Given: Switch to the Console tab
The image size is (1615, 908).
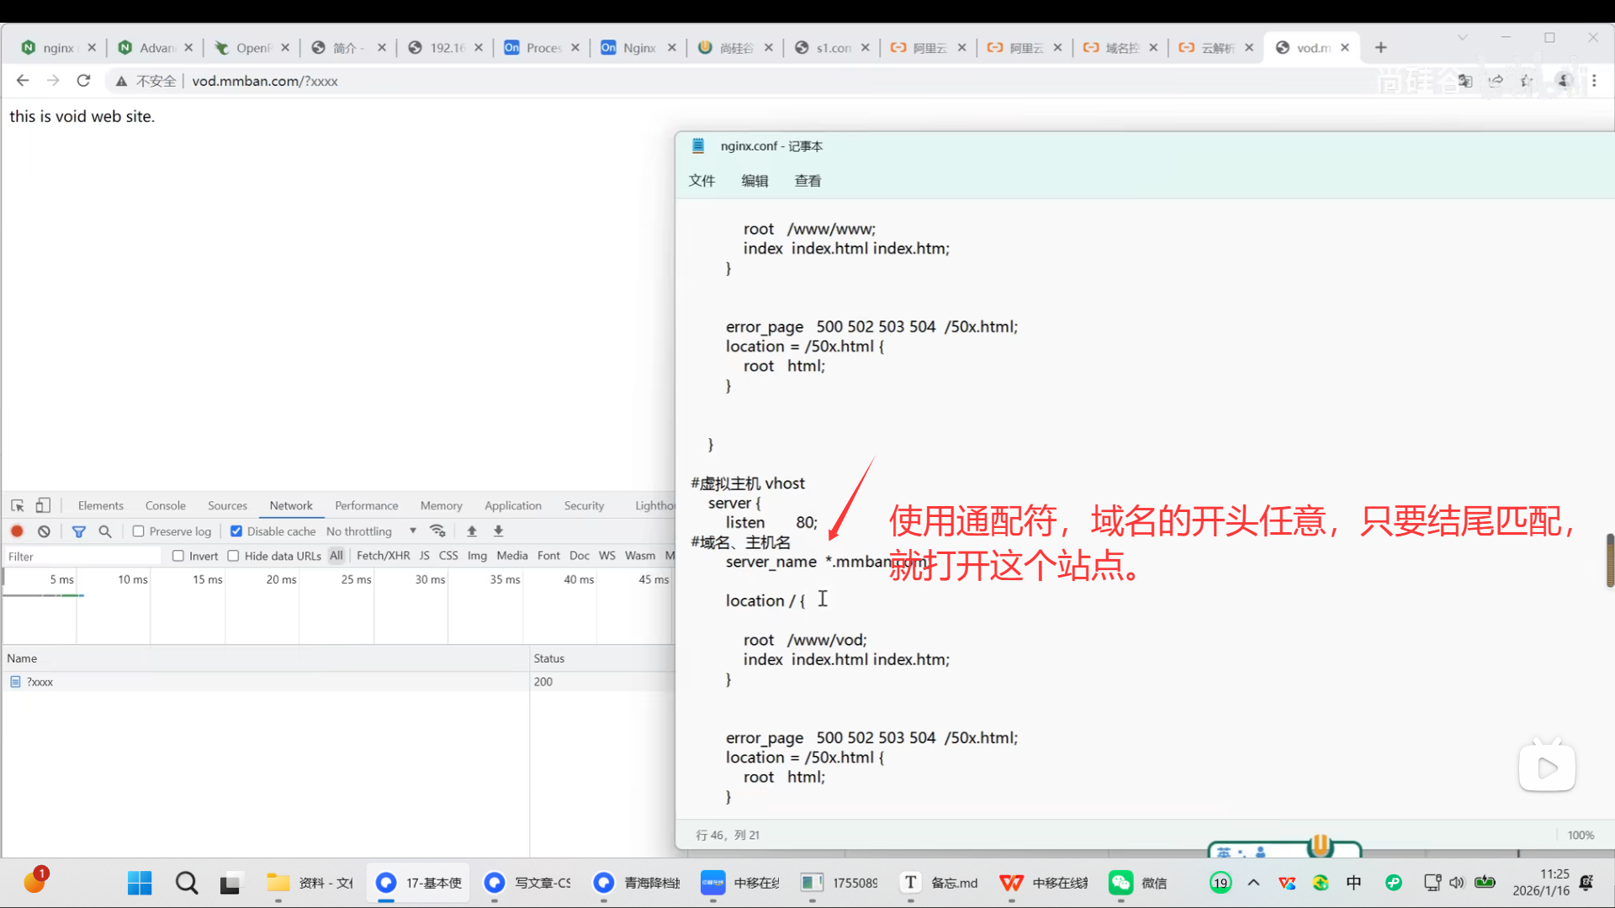Looking at the screenshot, I should (x=165, y=505).
